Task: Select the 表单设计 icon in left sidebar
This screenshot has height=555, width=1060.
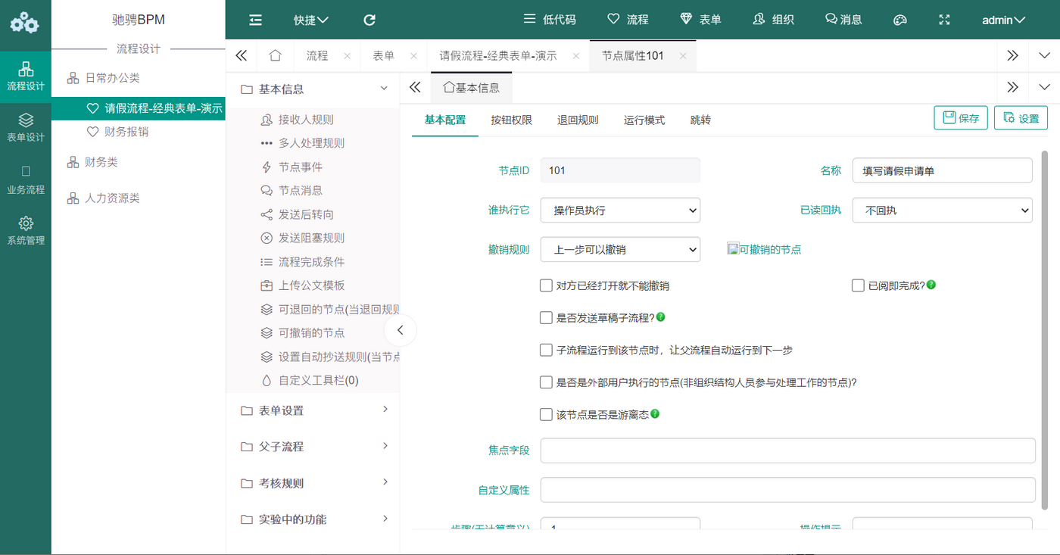Action: point(25,126)
